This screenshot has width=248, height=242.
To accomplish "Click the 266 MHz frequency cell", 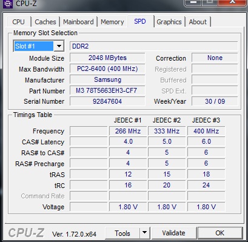I will click(x=128, y=131).
